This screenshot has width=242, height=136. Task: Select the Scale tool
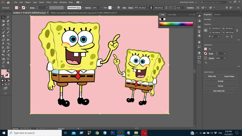3,40
